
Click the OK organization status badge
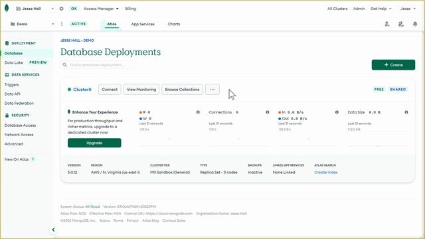pos(74,9)
